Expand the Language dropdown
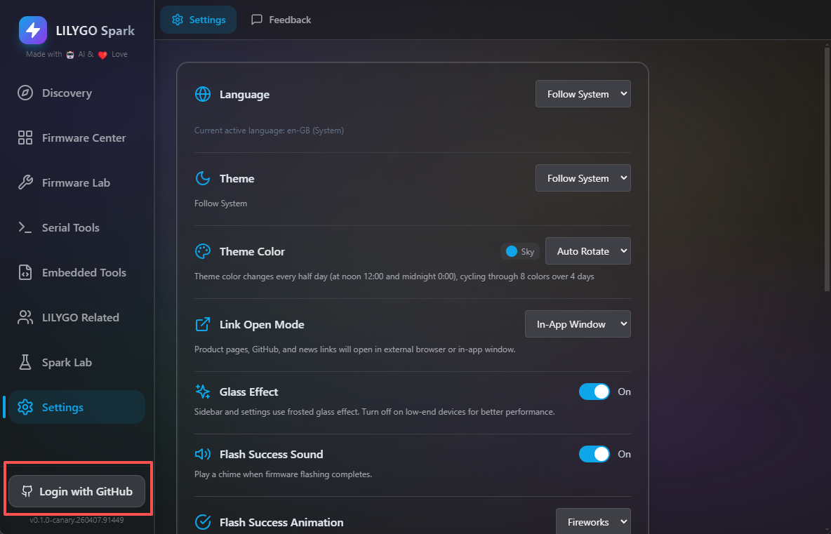The height and width of the screenshot is (534, 831). point(583,94)
